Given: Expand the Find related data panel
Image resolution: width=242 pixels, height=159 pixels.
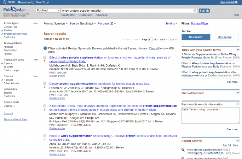Looking at the screenshot, I should 237,93.
